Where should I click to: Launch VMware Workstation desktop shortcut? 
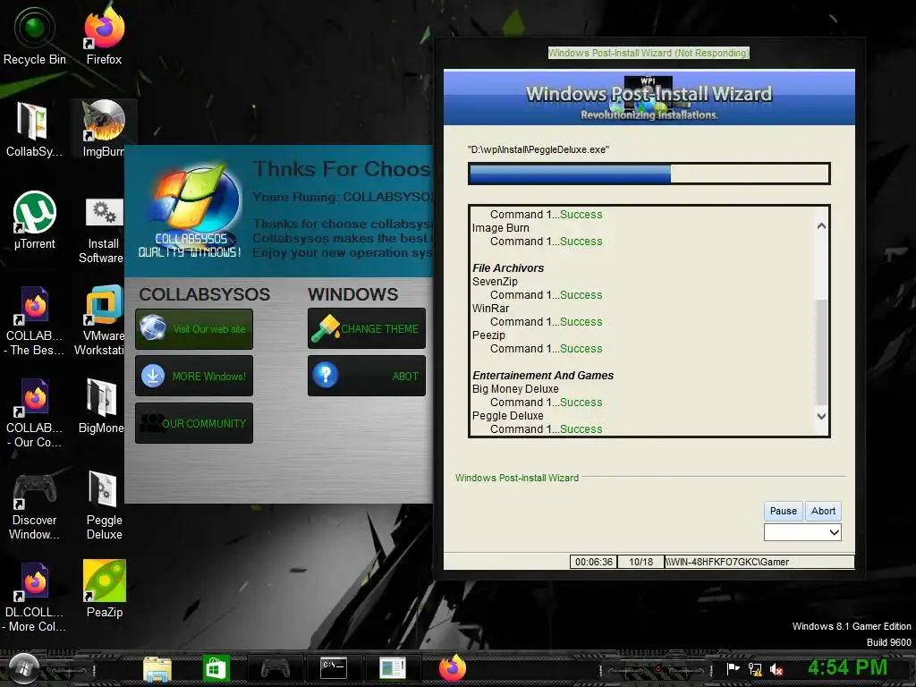(102, 321)
